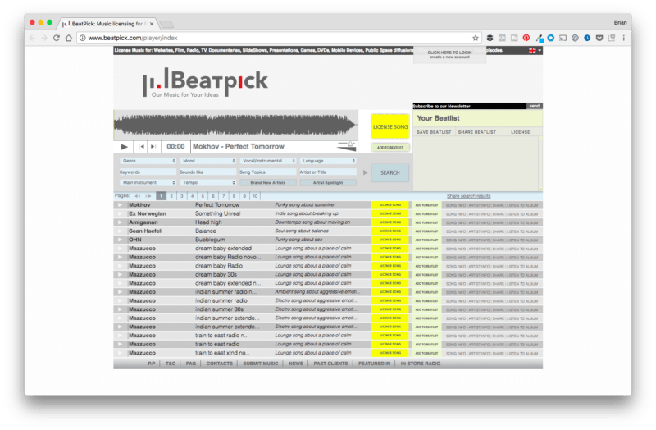Viewport: 656px width, 430px height.
Task: Click the BeatPick logo
Action: (x=205, y=83)
